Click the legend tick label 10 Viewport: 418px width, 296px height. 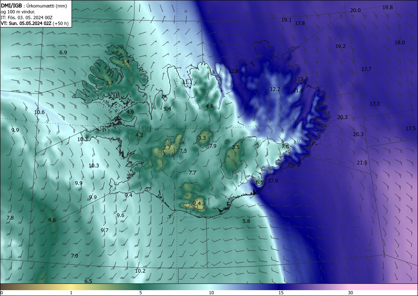(x=211, y=293)
